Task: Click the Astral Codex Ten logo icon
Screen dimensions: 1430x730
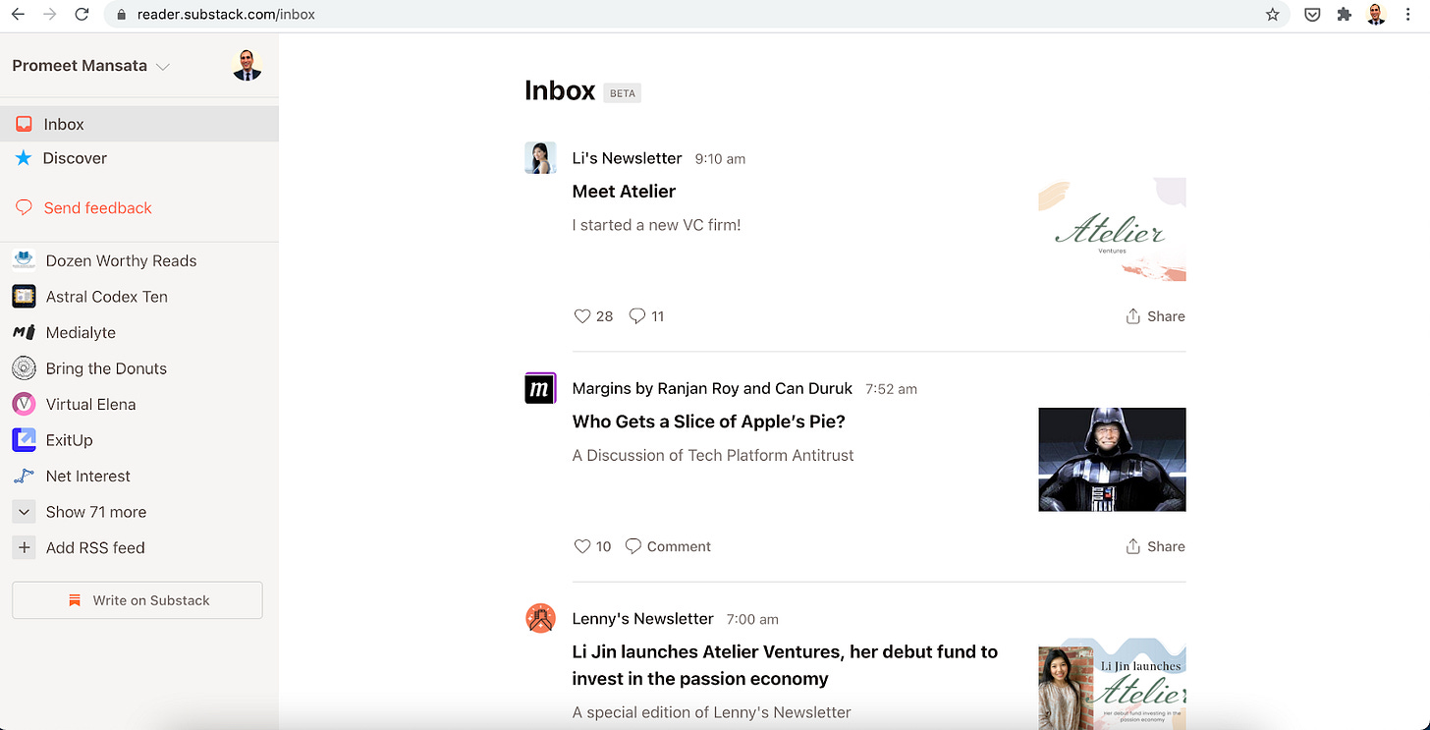Action: tap(24, 297)
